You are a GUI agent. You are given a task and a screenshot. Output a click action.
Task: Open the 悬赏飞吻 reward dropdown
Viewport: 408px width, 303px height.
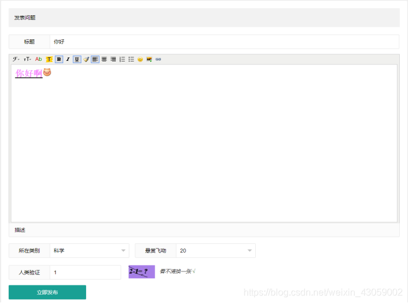tap(216, 251)
